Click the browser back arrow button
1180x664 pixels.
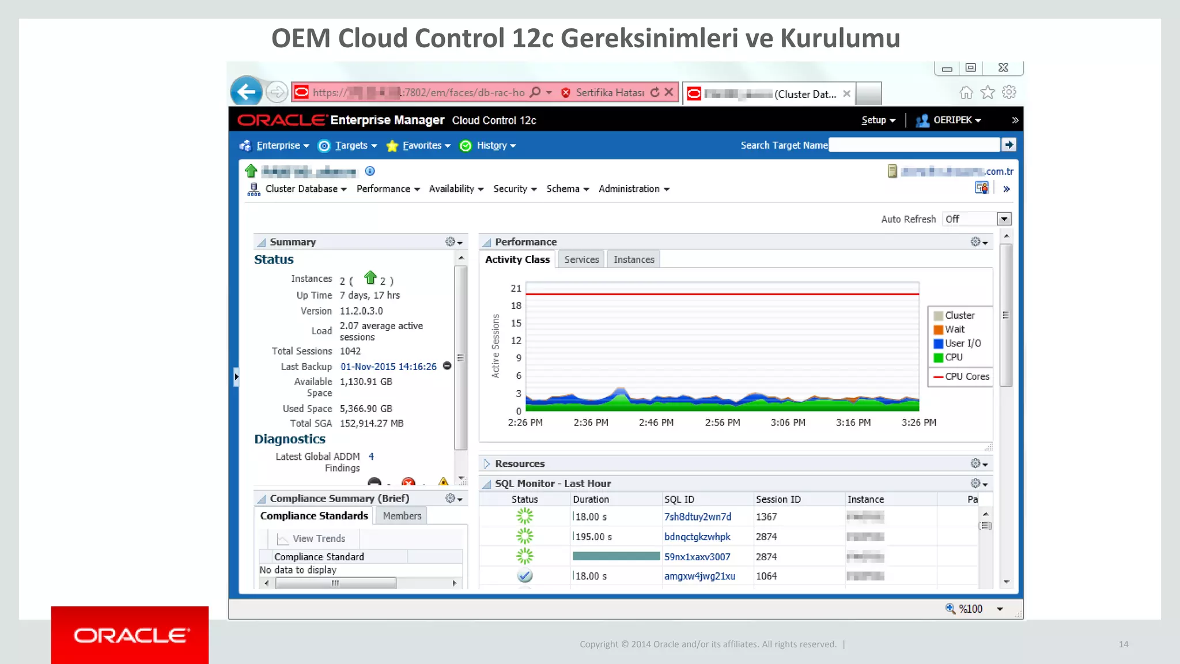(x=246, y=92)
